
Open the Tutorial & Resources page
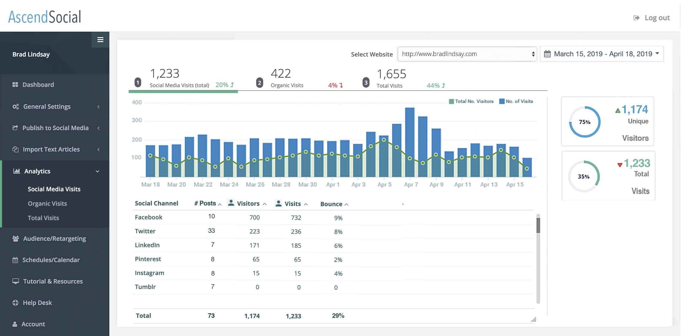coord(53,281)
